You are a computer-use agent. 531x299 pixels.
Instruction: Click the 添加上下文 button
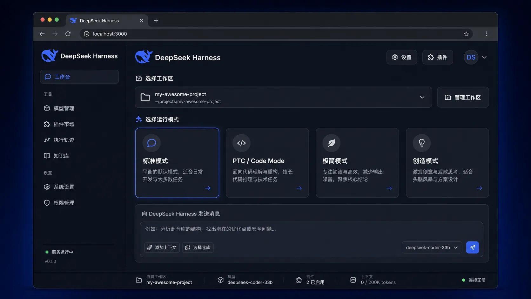pyautogui.click(x=162, y=248)
